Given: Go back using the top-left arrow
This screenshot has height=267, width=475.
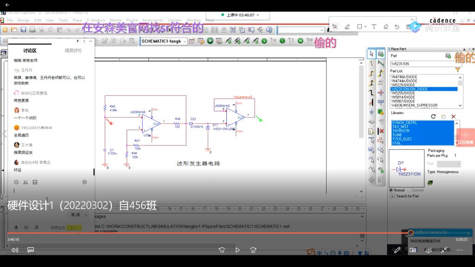Looking at the screenshot, I should coord(7,5).
